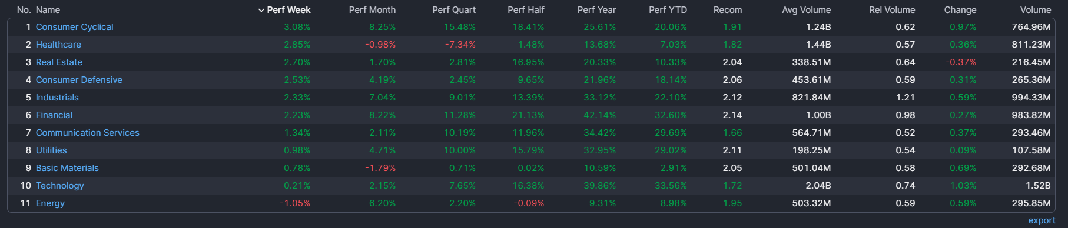The width and height of the screenshot is (1068, 228).
Task: Open the Consumer Cyclical sector link
Action: (74, 27)
